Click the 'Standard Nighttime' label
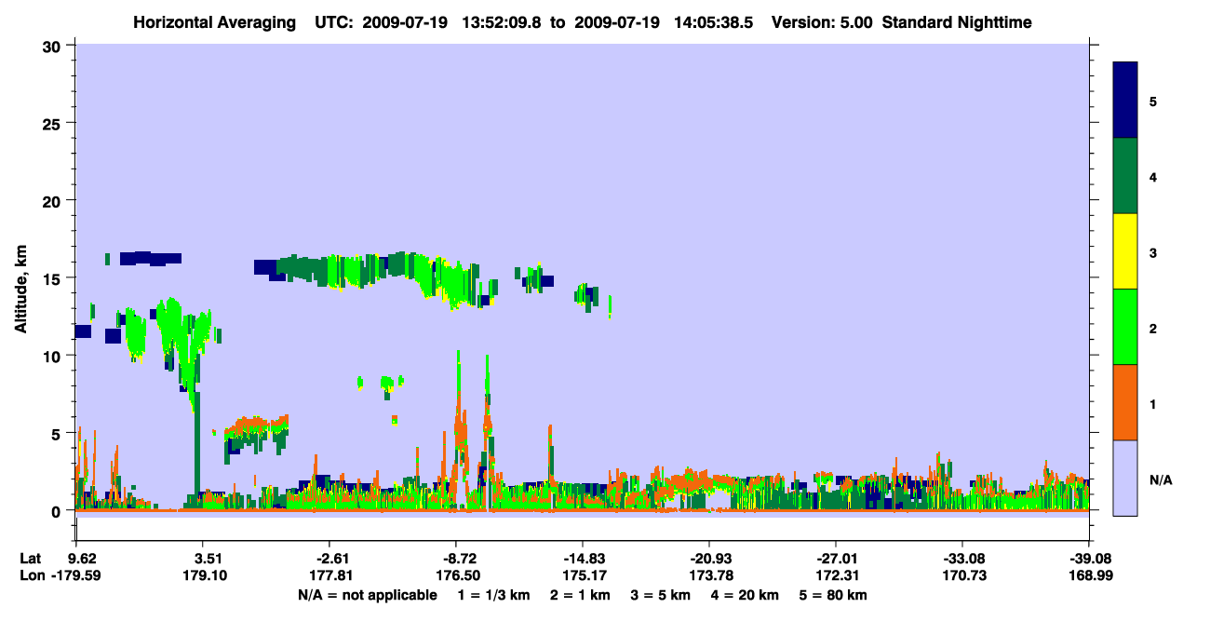Image resolution: width=1210 pixels, height=621 pixels. click(956, 22)
